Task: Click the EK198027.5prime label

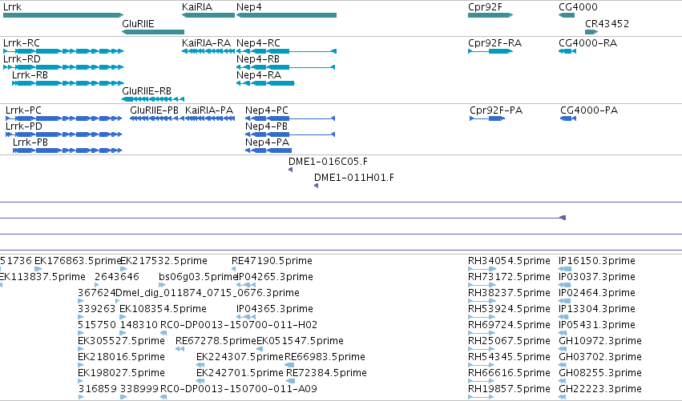Action: click(x=121, y=373)
